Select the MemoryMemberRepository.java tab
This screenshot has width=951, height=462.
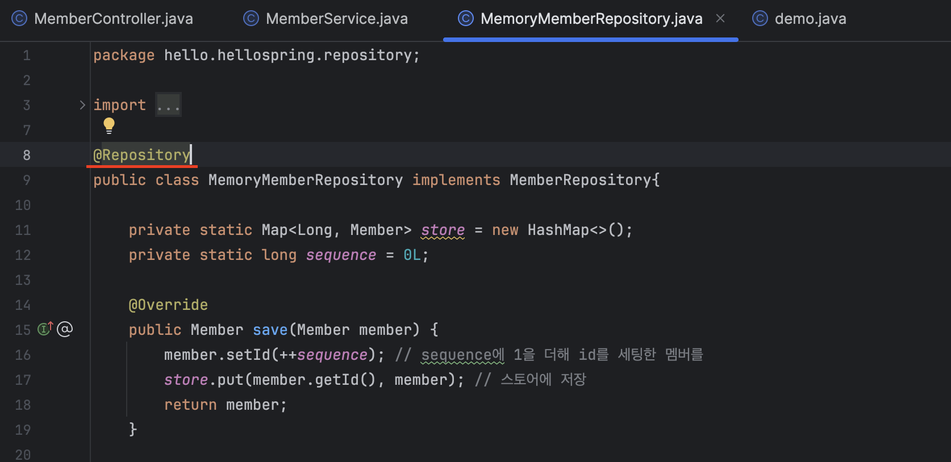point(591,19)
